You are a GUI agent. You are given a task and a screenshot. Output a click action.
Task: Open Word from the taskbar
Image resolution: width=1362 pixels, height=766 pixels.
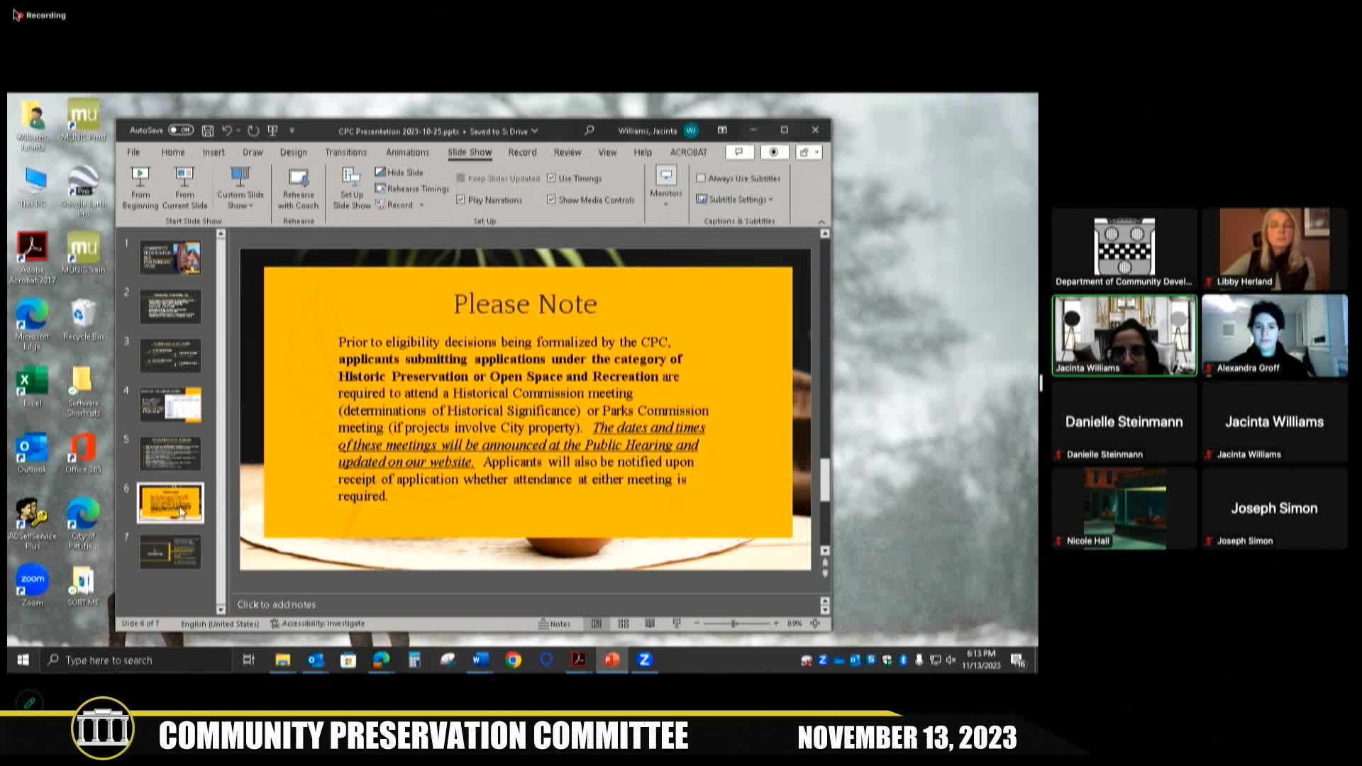coord(480,660)
